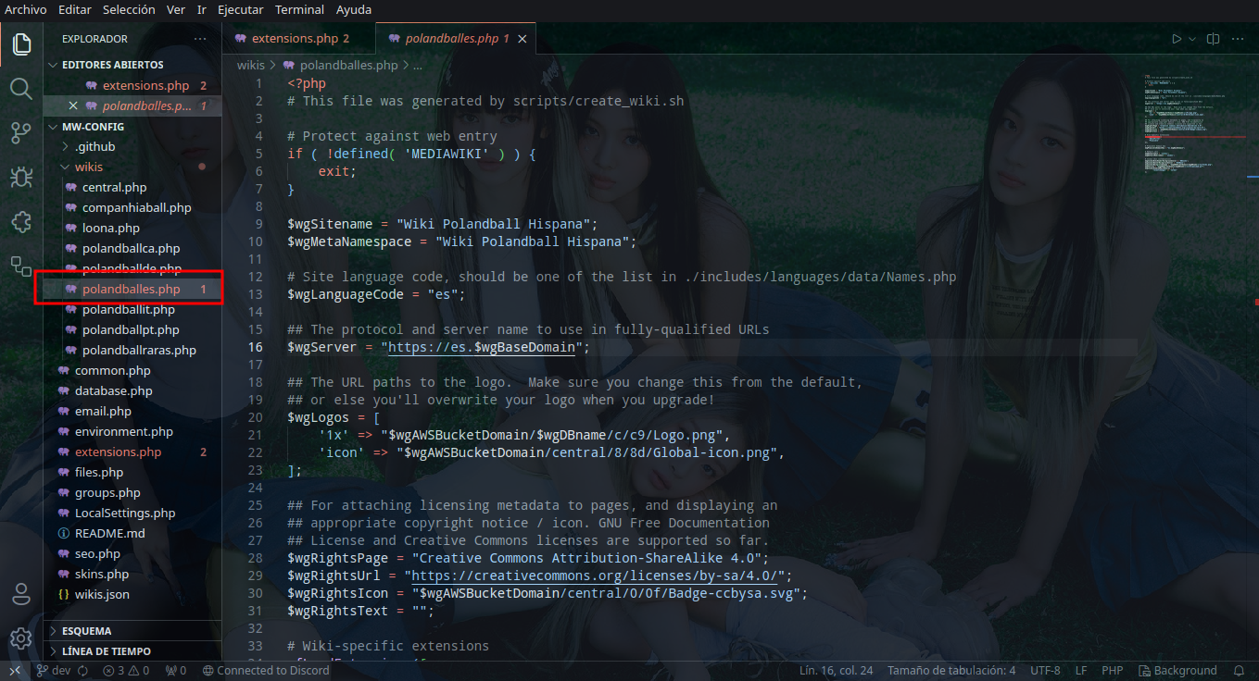This screenshot has height=681, width=1259.
Task: Expand the .github folder
Action: coord(94,147)
